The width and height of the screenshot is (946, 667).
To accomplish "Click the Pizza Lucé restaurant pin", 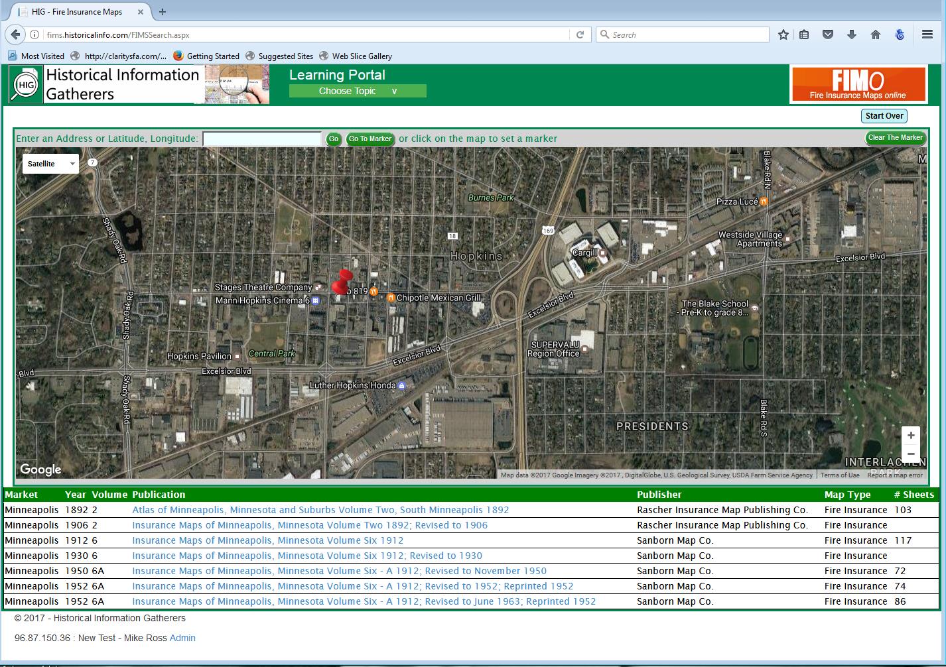I will (764, 201).
